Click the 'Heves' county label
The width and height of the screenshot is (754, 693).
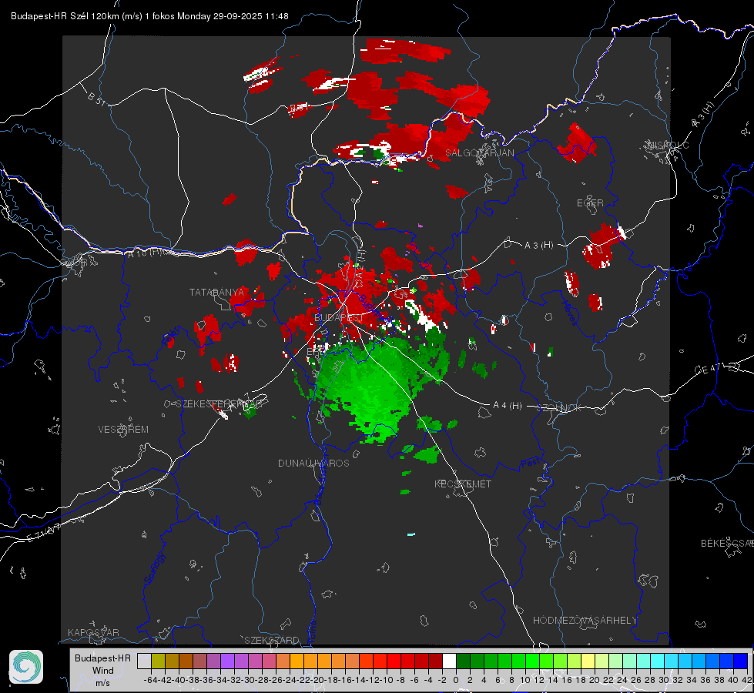[x=569, y=313]
